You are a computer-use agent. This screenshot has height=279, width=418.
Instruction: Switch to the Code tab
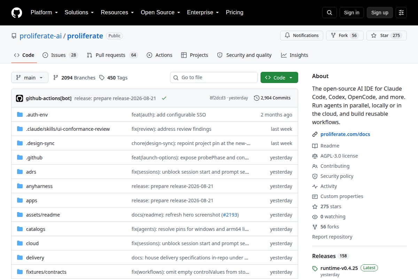point(24,55)
